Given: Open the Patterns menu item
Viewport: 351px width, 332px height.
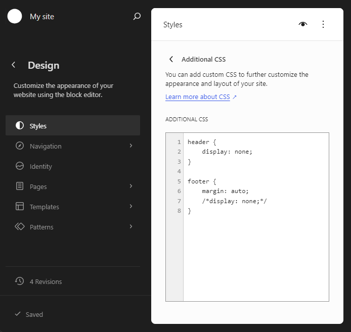Looking at the screenshot, I should (x=73, y=226).
